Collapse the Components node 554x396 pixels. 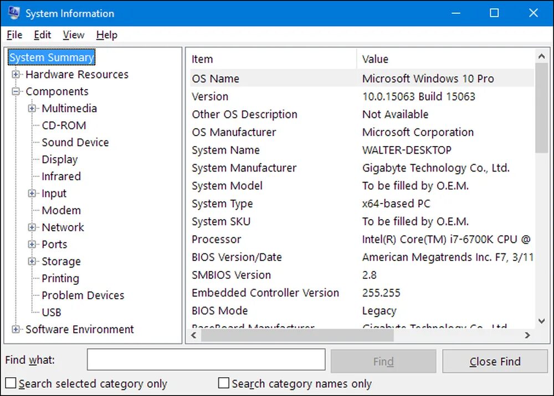(x=16, y=91)
